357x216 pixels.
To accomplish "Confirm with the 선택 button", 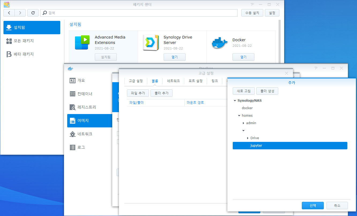I will [x=313, y=206].
